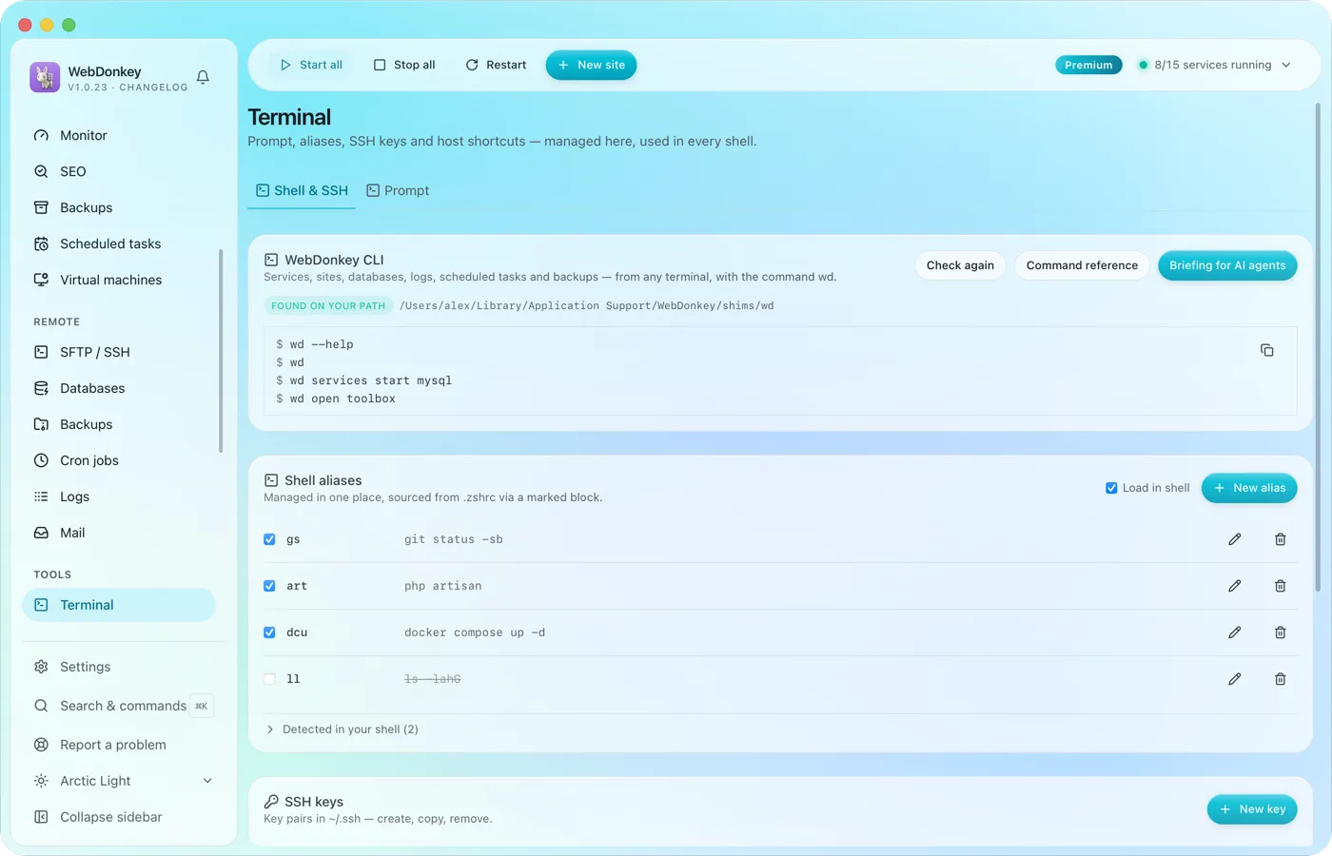The image size is (1332, 856).
Task: Open Cron jobs
Action: (119, 460)
